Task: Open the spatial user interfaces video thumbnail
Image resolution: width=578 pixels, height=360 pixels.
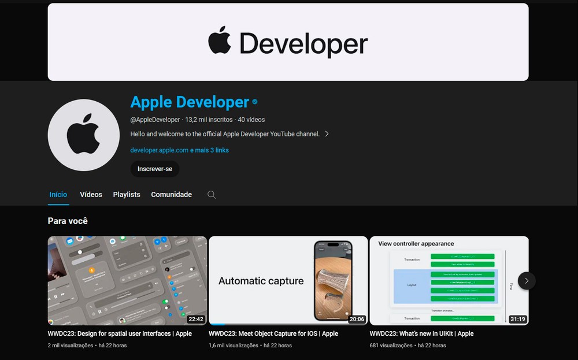Action: click(127, 280)
